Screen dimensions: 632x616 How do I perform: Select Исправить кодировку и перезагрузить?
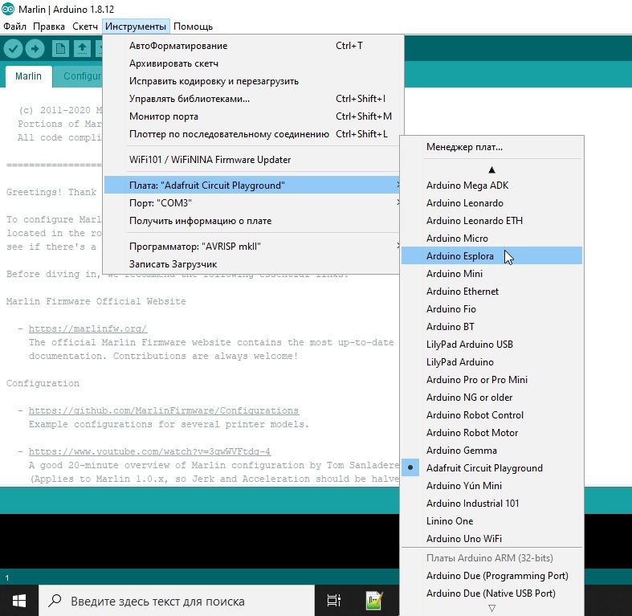coord(253,81)
